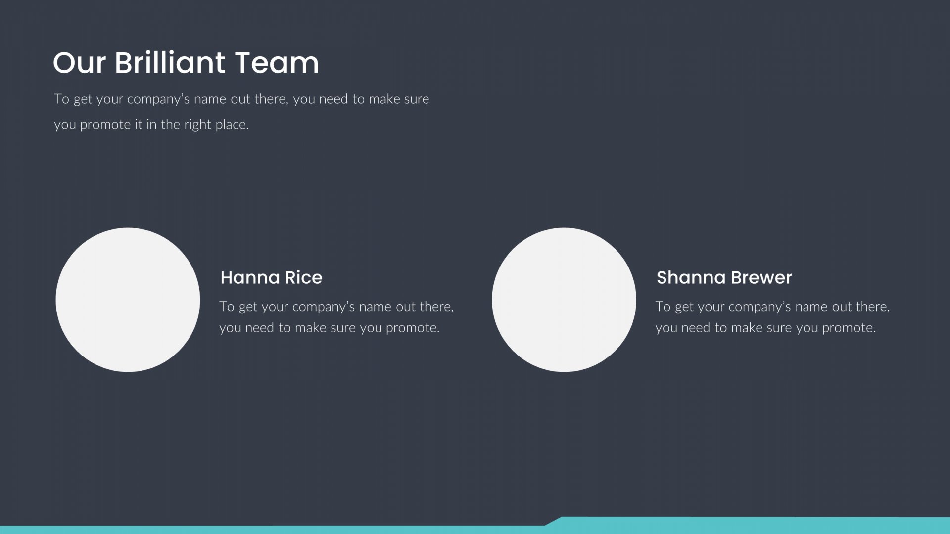
Task: Click the word "Team" in the heading
Action: (x=277, y=63)
